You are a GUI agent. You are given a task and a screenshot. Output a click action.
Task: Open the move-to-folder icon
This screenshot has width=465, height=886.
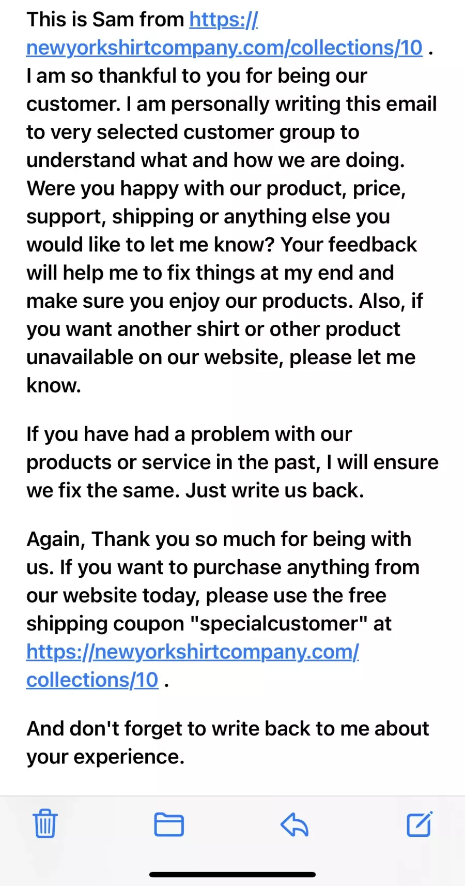pyautogui.click(x=169, y=824)
